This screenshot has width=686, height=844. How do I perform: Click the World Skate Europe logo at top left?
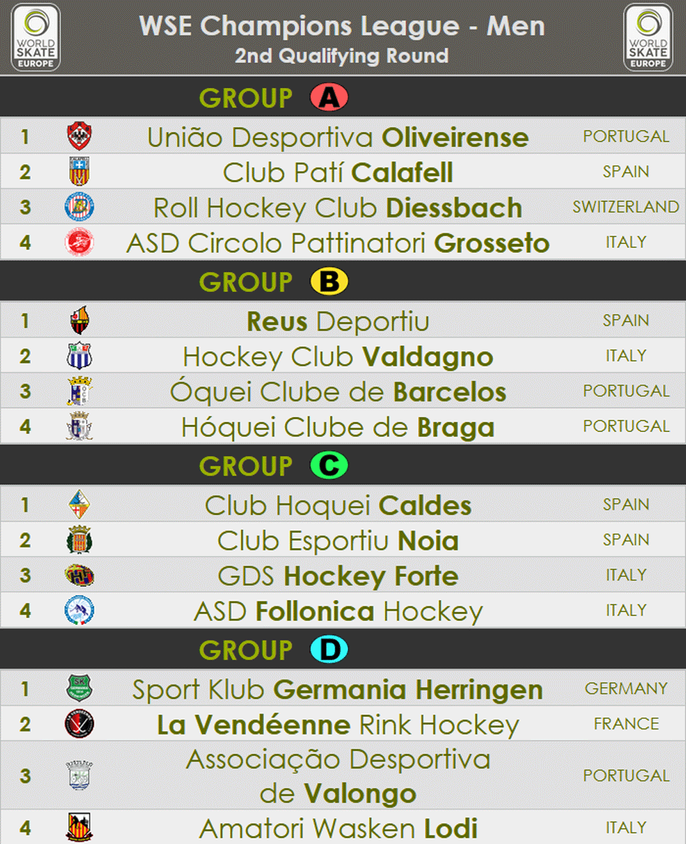click(x=35, y=36)
